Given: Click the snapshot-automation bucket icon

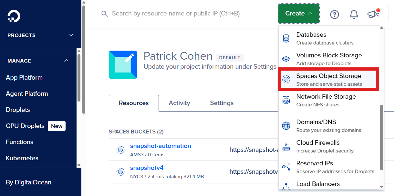Looking at the screenshot, I should [120, 150].
